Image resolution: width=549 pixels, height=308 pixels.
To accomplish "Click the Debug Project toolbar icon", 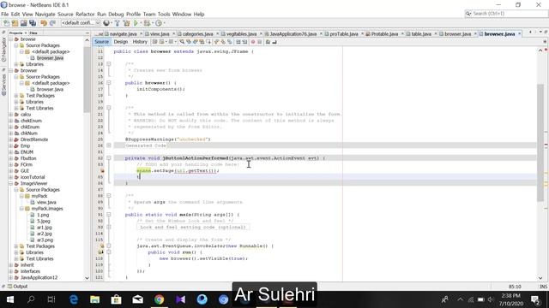I will tap(147, 23).
